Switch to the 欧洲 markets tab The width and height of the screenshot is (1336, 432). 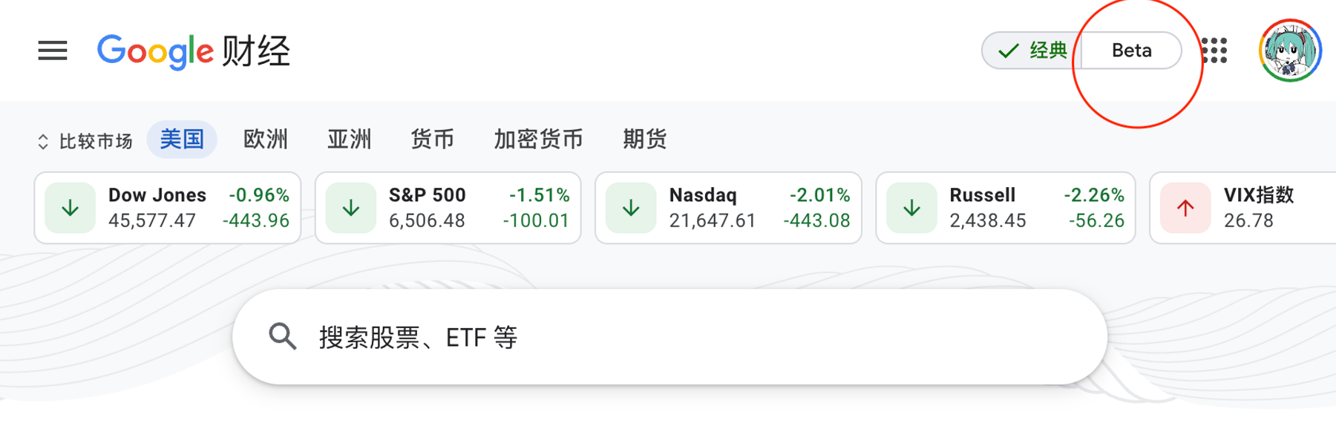[x=265, y=140]
